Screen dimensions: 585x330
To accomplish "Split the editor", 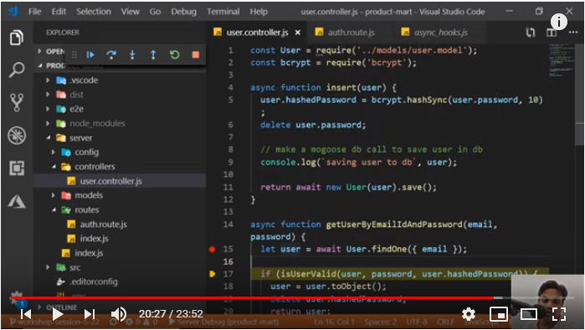I will [x=552, y=33].
